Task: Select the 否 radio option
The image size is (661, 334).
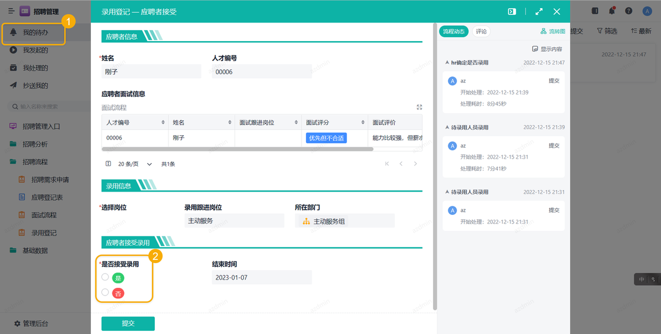Action: coord(105,292)
